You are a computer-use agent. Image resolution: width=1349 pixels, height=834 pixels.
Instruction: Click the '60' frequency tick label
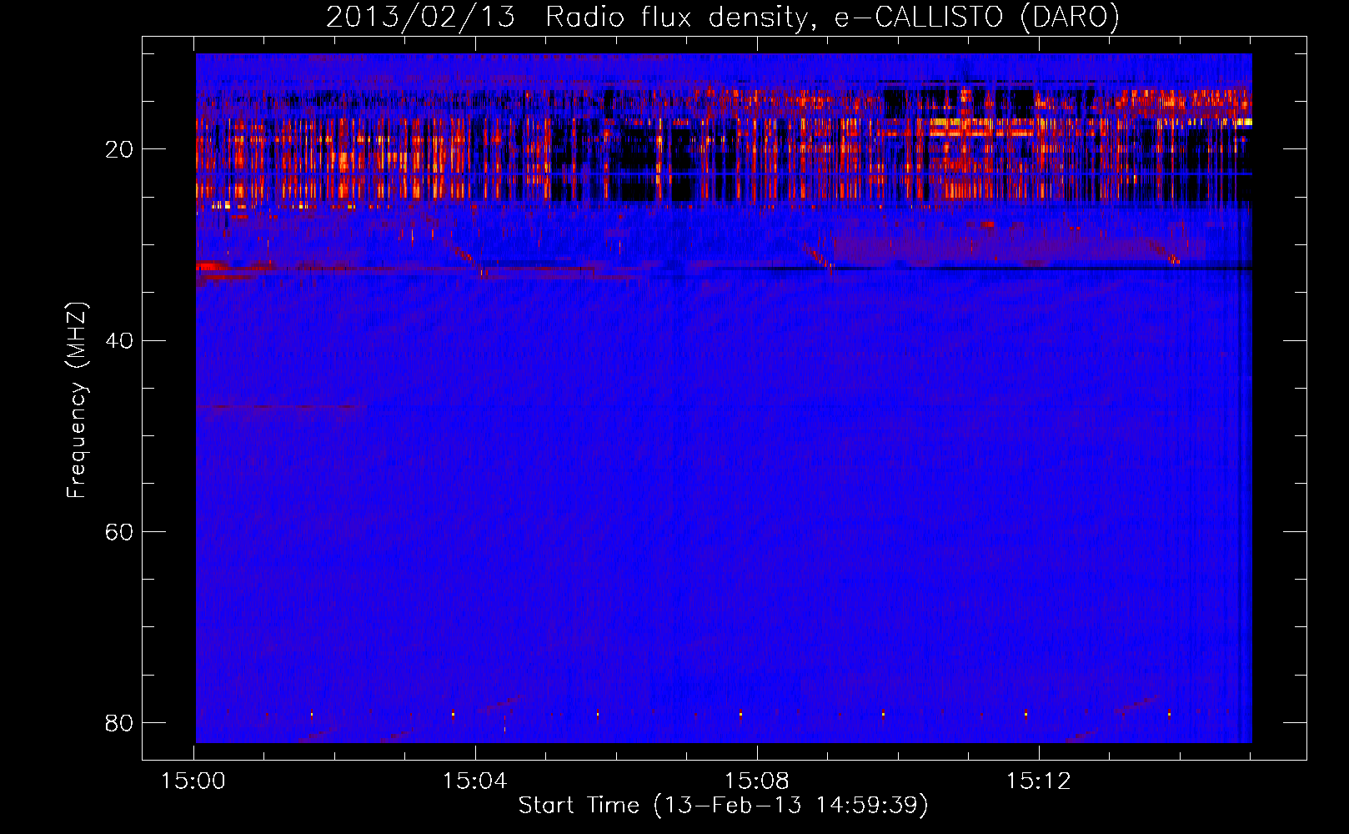119,531
